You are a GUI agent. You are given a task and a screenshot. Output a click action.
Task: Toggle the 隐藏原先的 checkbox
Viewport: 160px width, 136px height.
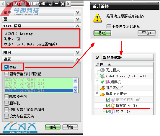pos(6,97)
